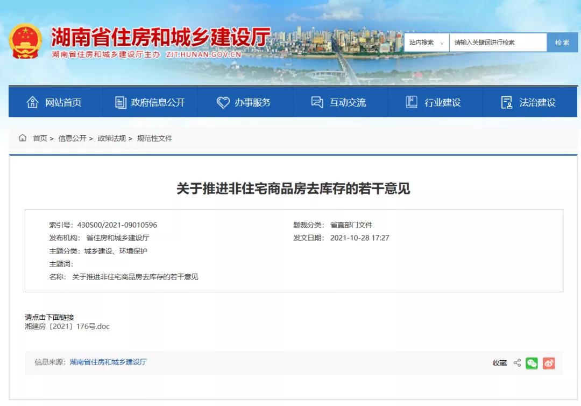
Task: Click the home icon in the breadcrumb
Action: pyautogui.click(x=23, y=138)
